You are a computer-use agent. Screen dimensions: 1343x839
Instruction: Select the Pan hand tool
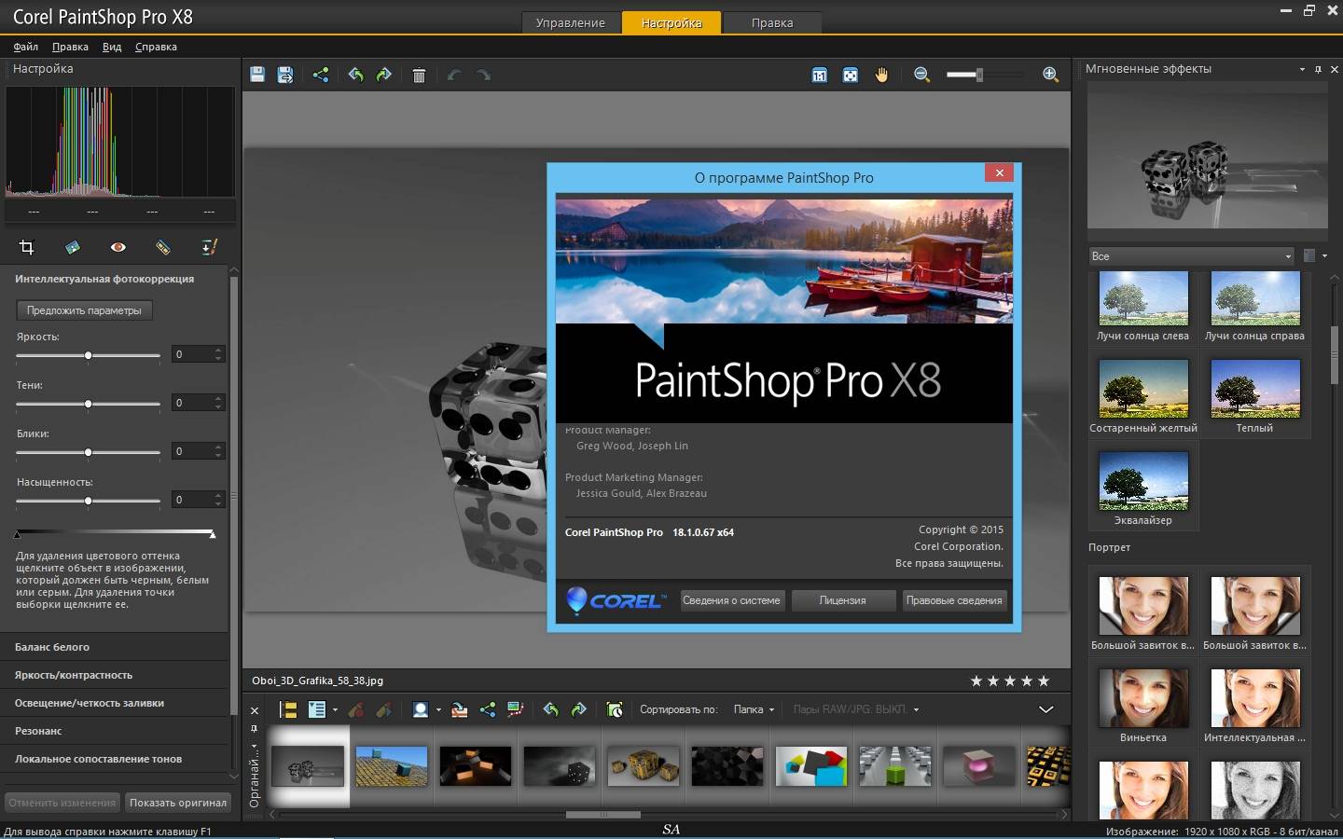point(881,75)
